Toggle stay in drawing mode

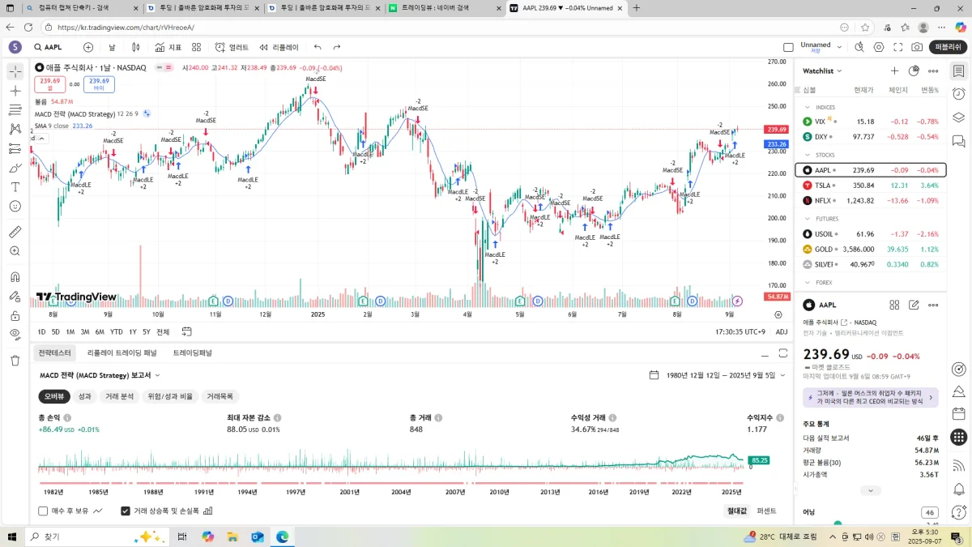[15, 296]
